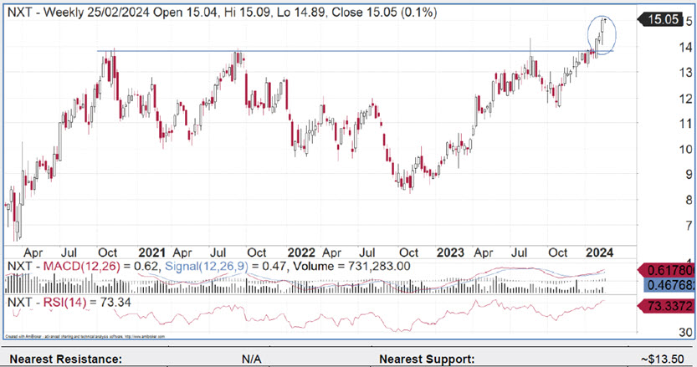Image resolution: width=697 pixels, height=367 pixels.
Task: Click the 'Hi 15.09' value in header
Action: point(248,12)
